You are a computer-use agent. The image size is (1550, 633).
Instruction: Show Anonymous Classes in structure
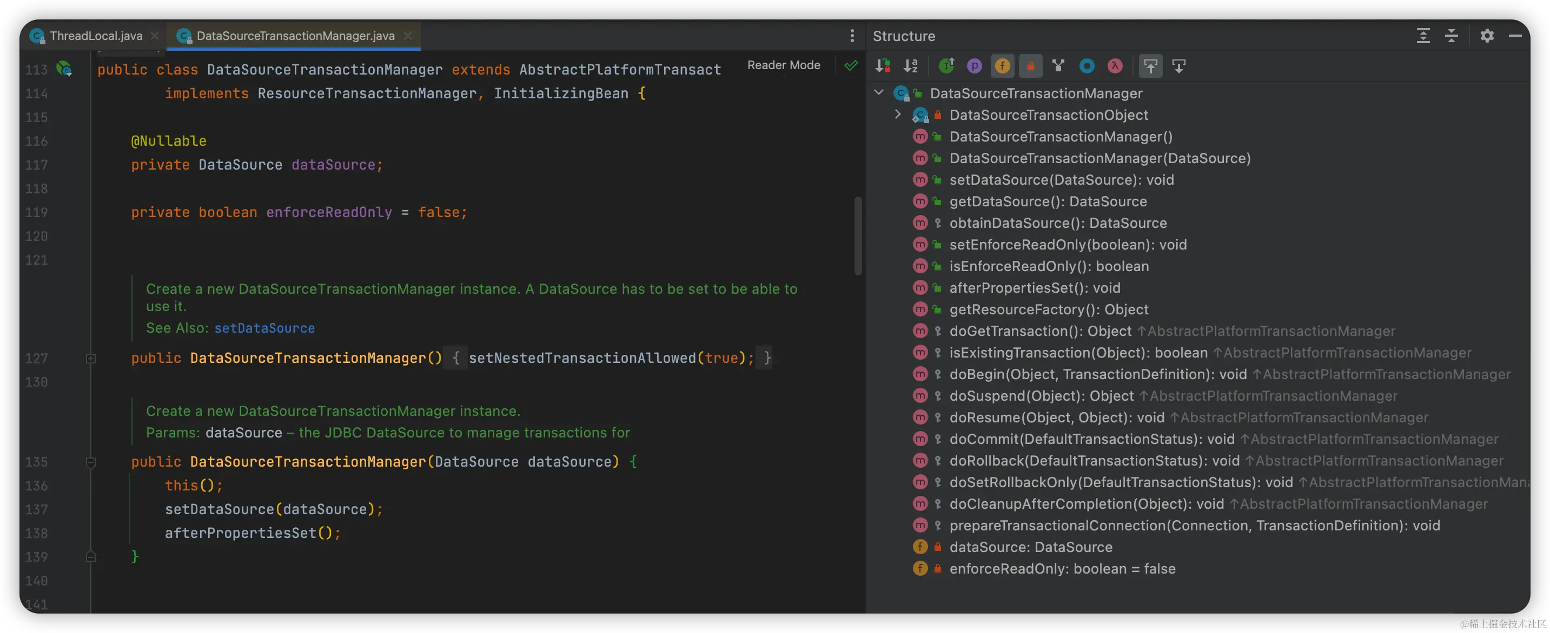coord(1087,66)
